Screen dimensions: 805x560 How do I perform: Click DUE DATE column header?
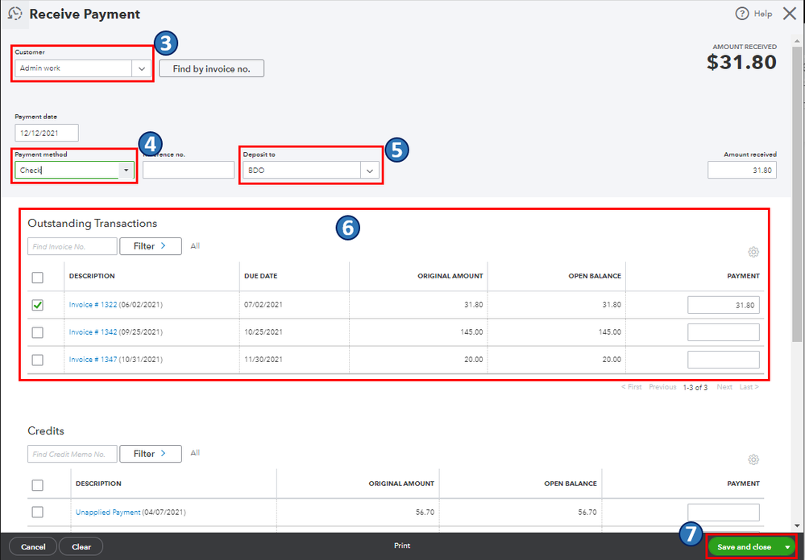coord(261,276)
